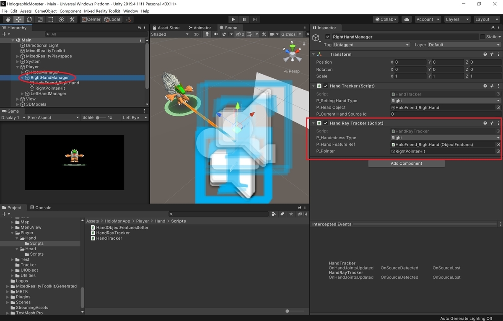Image resolution: width=503 pixels, height=321 pixels.
Task: Open the P_Setting Hand Type dropdown
Action: 446,101
